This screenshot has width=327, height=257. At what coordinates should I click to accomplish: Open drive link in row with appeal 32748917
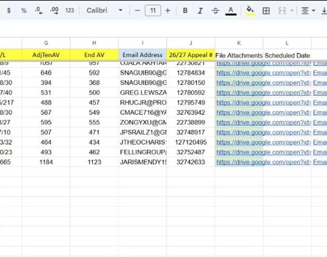(x=264, y=132)
